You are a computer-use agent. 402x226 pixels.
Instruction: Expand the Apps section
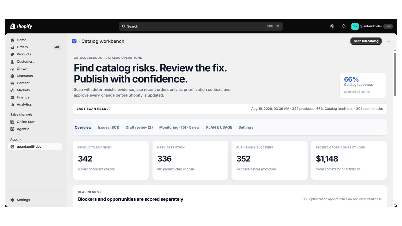pos(16,140)
